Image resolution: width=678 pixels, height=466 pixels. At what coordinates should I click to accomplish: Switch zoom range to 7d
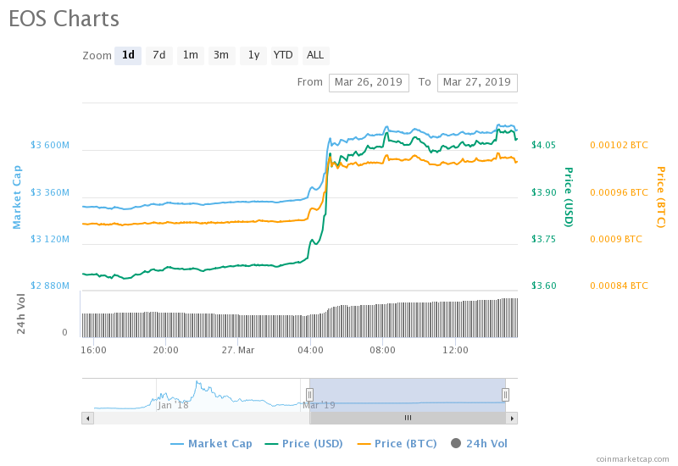point(158,55)
